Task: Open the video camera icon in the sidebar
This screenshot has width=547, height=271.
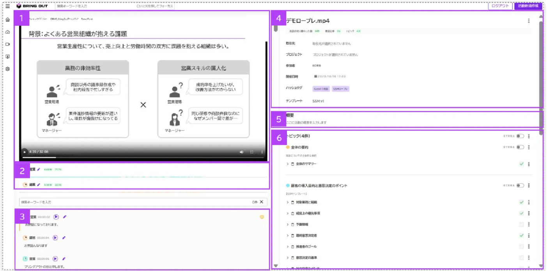Action: point(8,44)
